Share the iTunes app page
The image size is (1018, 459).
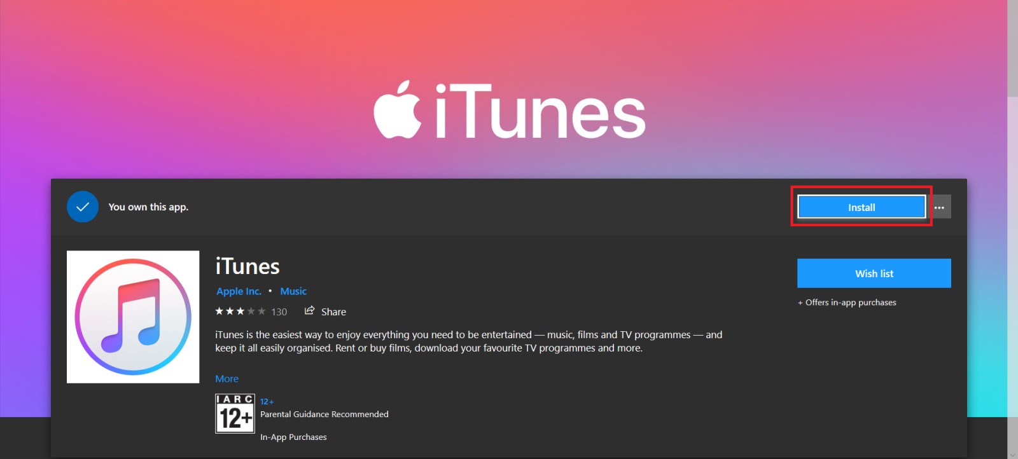click(x=325, y=312)
